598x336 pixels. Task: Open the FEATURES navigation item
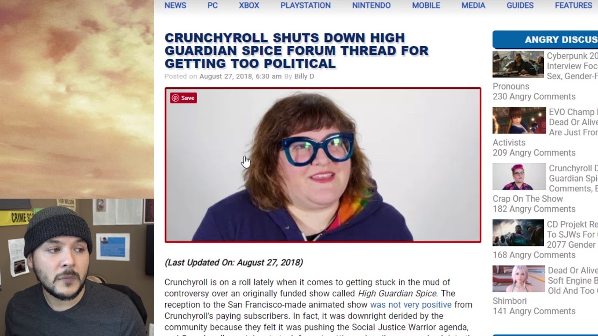573,6
